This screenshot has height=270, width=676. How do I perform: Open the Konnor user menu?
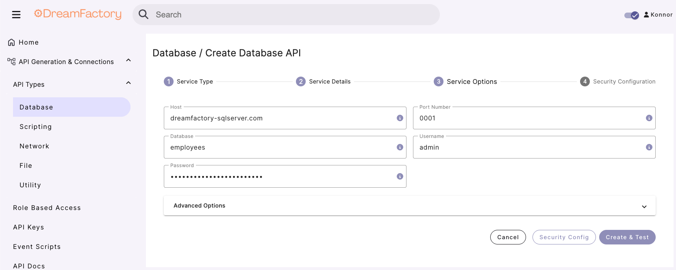(658, 15)
